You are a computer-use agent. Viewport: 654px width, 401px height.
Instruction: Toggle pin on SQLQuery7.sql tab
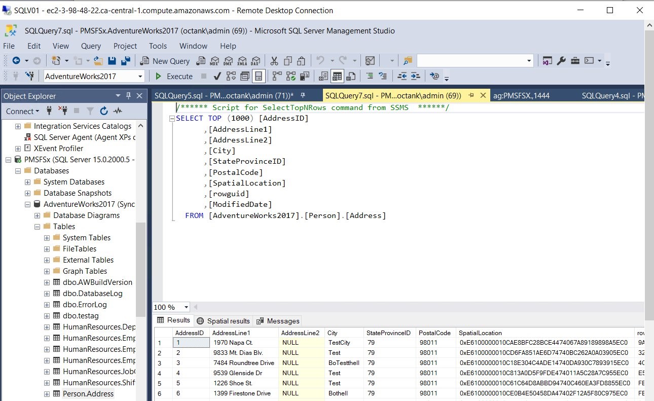(x=471, y=95)
